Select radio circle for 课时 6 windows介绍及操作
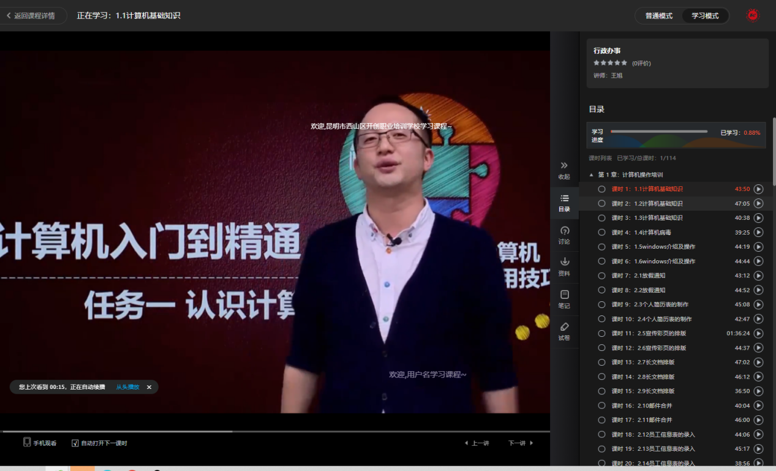Image resolution: width=776 pixels, height=471 pixels. pyautogui.click(x=601, y=262)
